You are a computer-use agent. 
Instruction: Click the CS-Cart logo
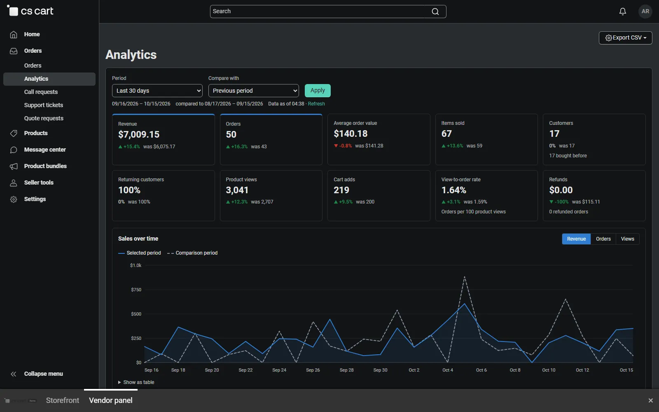tap(30, 11)
